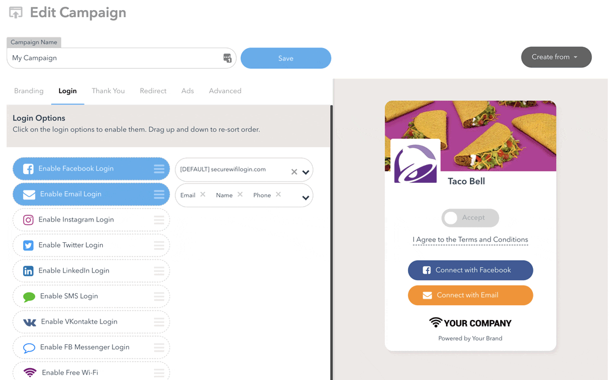The image size is (609, 380).
Task: Click the keyboard icon inside the Campaign Name field
Action: tap(228, 58)
